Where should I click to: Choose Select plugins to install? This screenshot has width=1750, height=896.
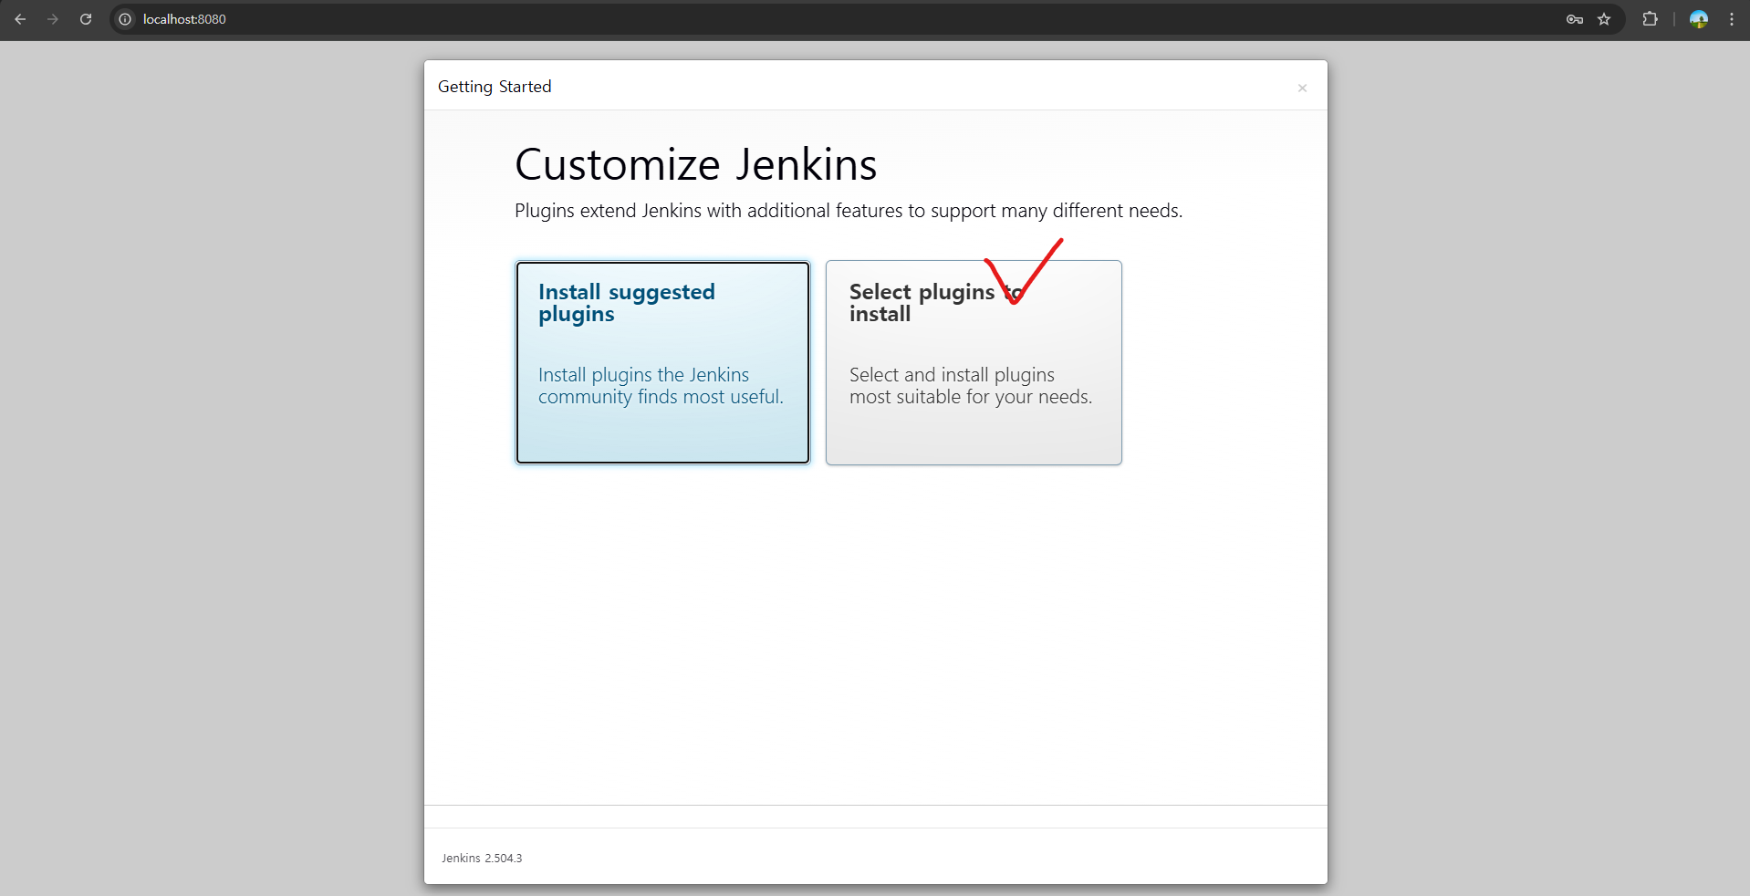[x=974, y=362]
